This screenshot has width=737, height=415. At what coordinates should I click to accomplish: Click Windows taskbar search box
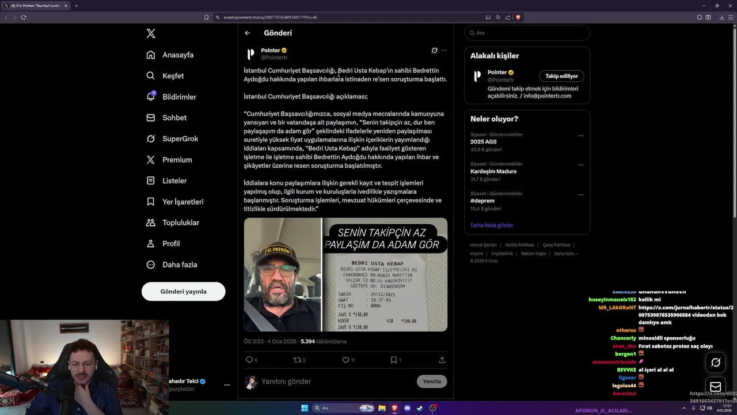click(343, 408)
